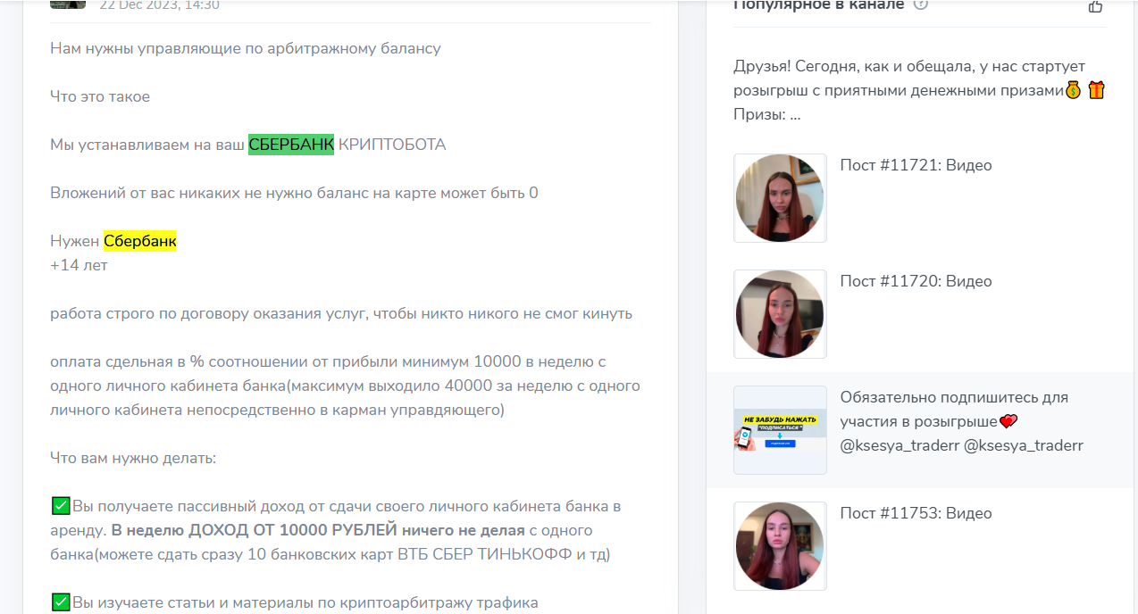Click the Популярное в канале heading
This screenshot has height=614, width=1138.
coord(818,5)
